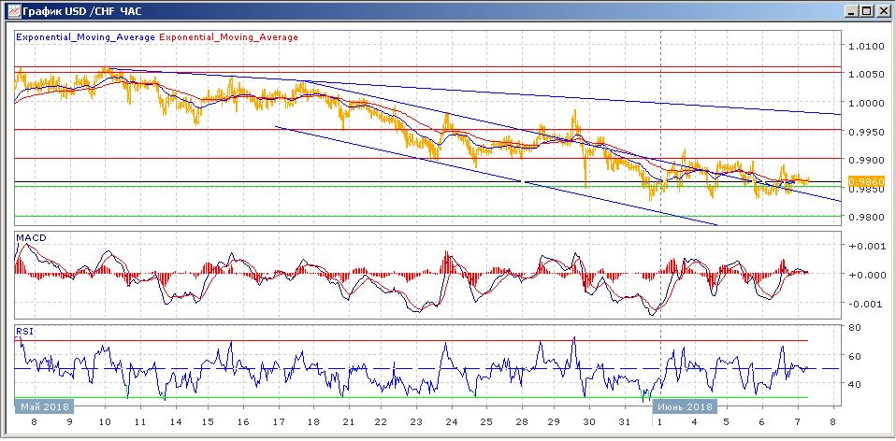Image resolution: width=896 pixels, height=441 pixels.
Task: Click the +0.001 MACD scale label
Action: click(x=864, y=247)
